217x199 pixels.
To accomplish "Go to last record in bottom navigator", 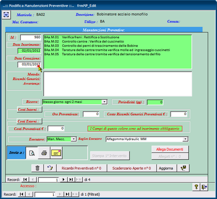I will (67, 194).
